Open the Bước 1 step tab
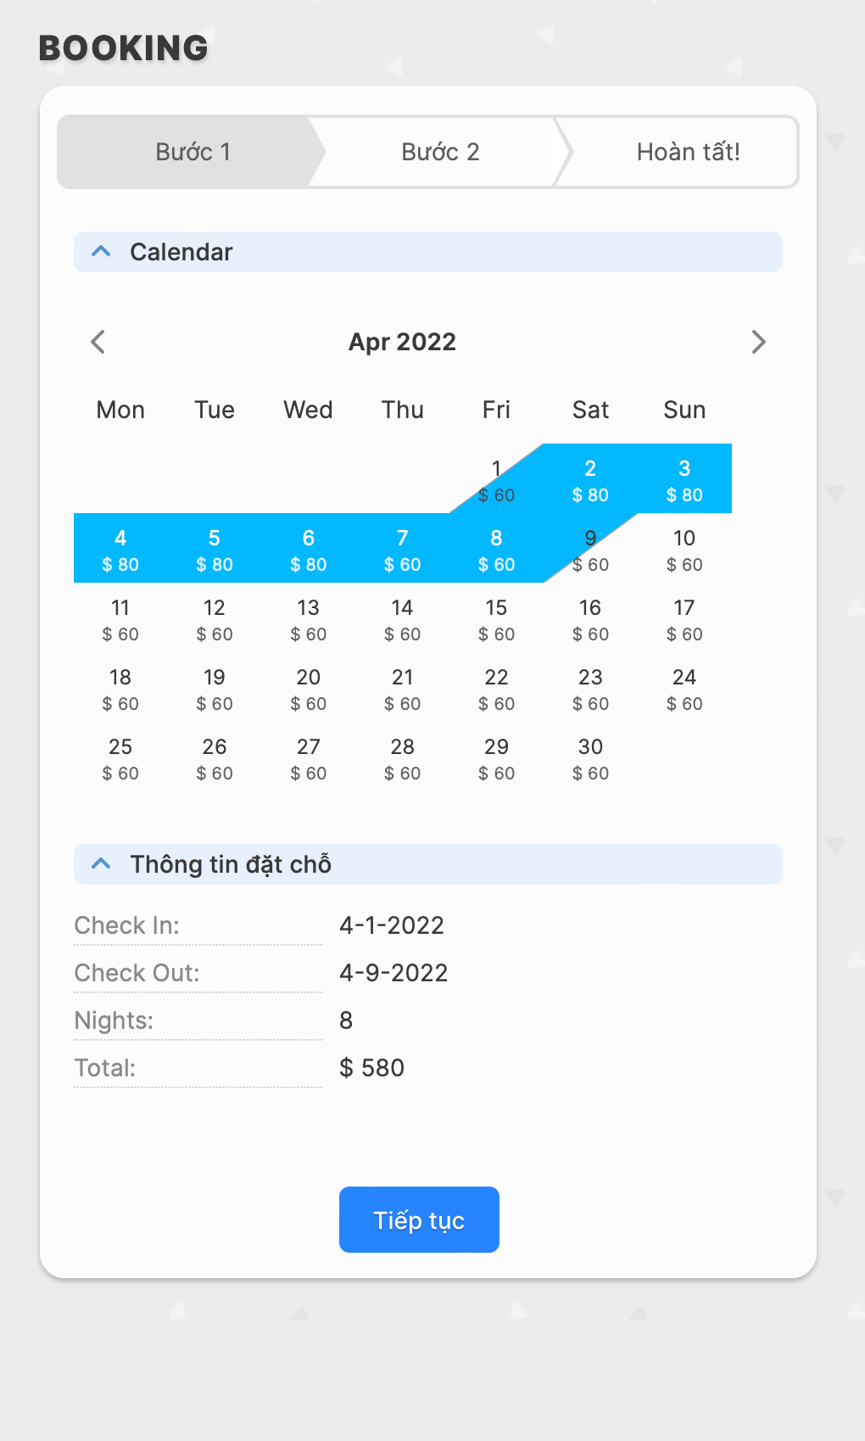 coord(193,152)
